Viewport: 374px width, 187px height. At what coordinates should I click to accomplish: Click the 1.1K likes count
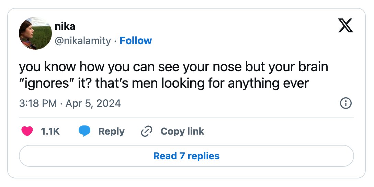(50, 131)
